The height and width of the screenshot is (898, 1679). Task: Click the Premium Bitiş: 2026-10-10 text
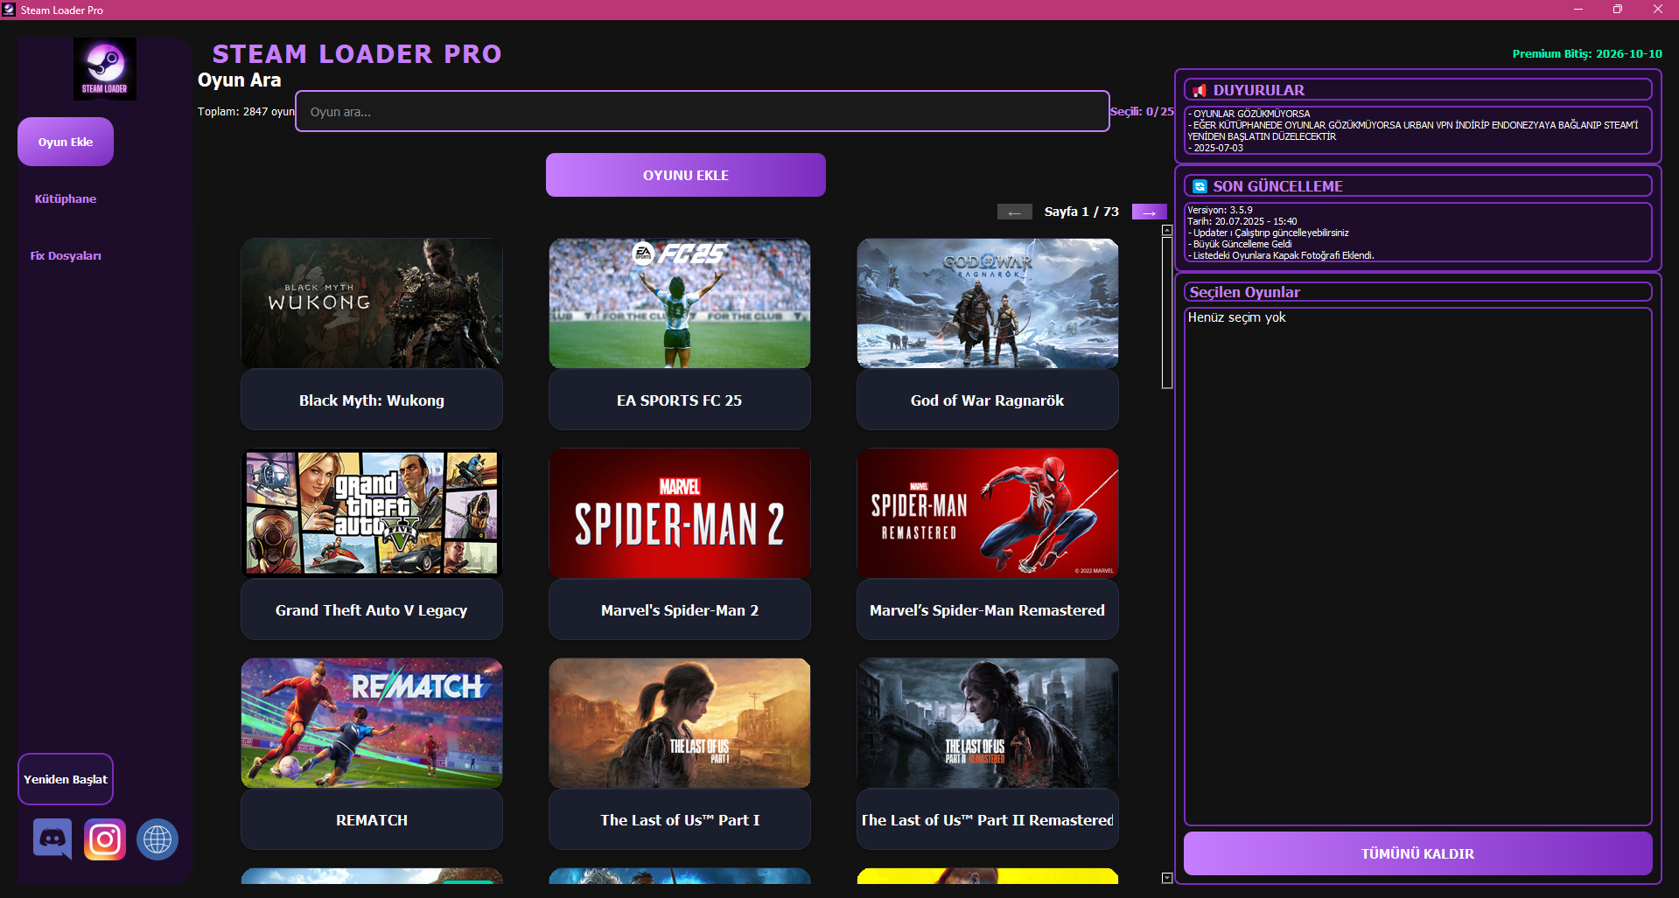click(x=1587, y=53)
